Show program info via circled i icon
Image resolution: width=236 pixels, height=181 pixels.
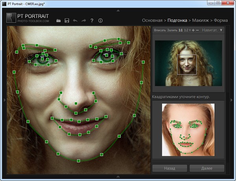point(100,20)
